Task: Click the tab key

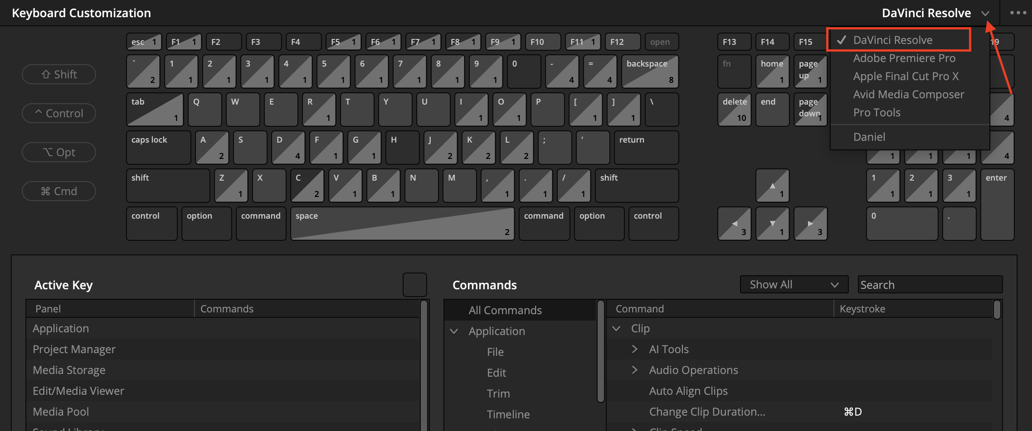Action: tap(155, 110)
